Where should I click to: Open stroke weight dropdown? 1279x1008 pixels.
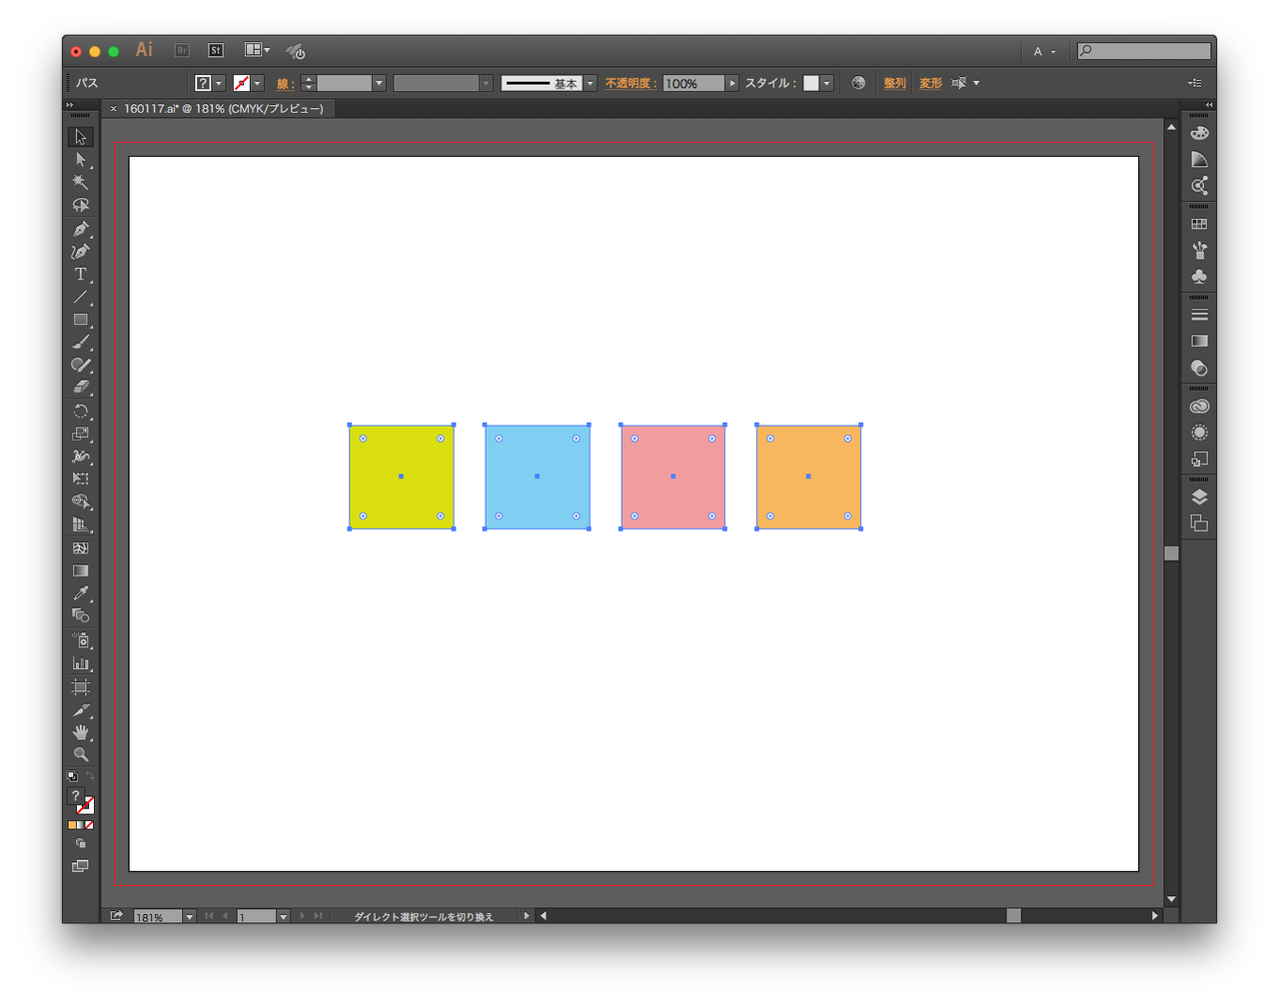(379, 83)
